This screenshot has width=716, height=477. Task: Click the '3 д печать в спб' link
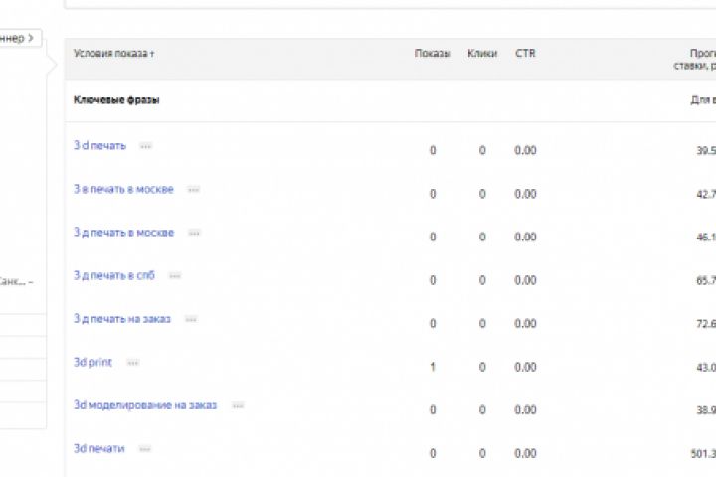point(113,276)
